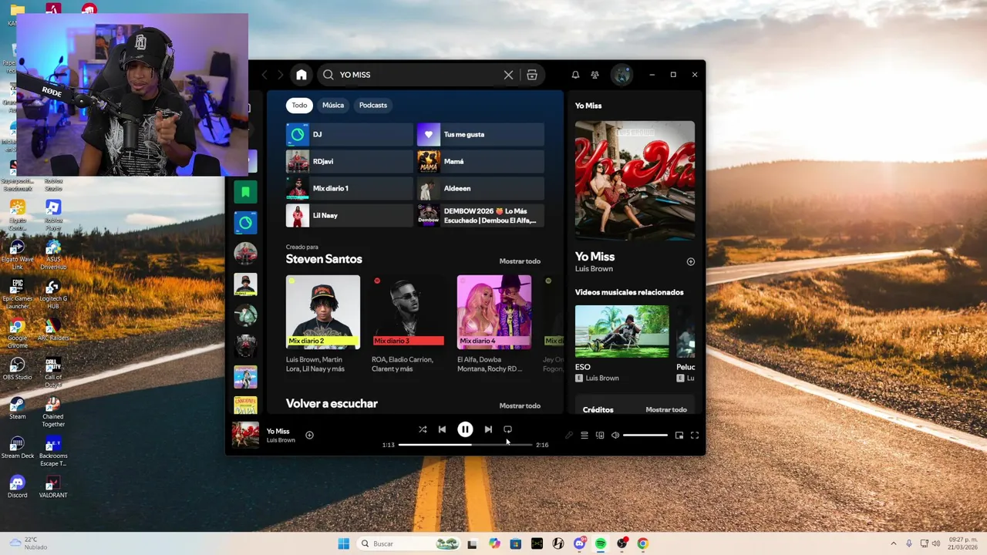Image resolution: width=987 pixels, height=555 pixels.
Task: Open the Steven Santos heading link
Action: tap(324, 259)
